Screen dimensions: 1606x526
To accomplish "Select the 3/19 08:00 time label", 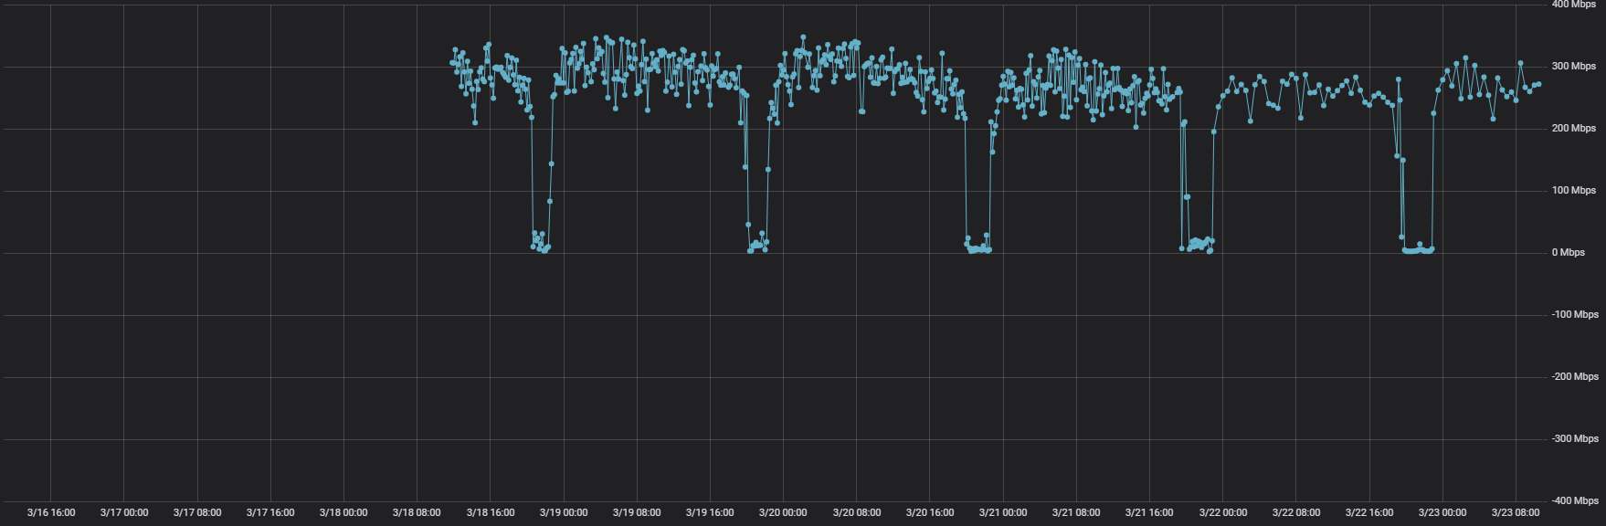I will click(x=637, y=512).
